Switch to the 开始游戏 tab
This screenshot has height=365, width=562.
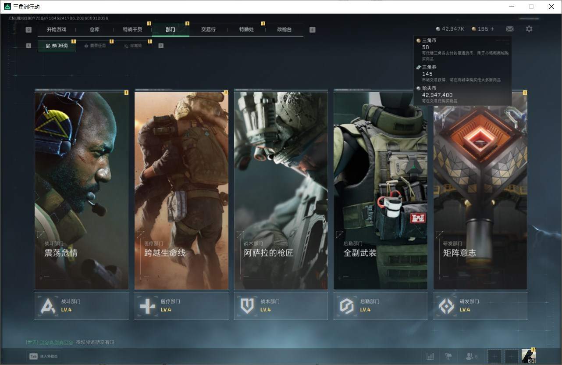(57, 29)
